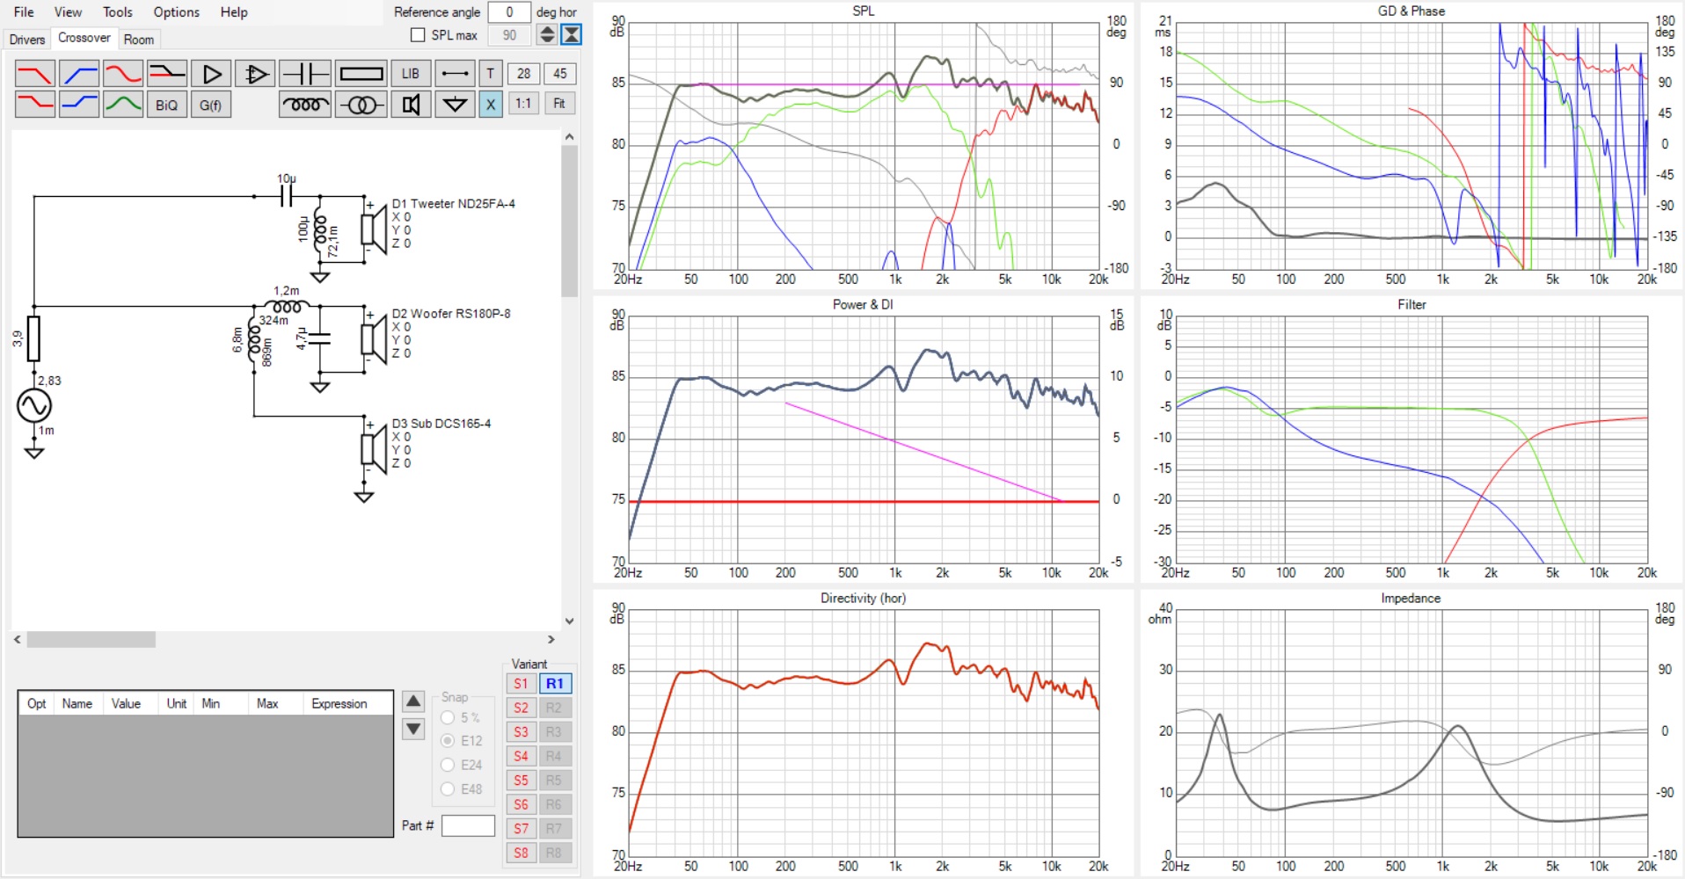Add a G(f) transfer function block
Image resolution: width=1685 pixels, height=879 pixels.
pos(211,105)
